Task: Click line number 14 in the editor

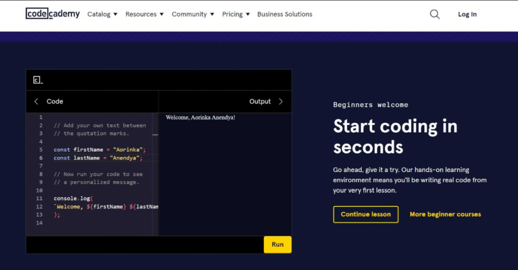Action: tap(39, 223)
